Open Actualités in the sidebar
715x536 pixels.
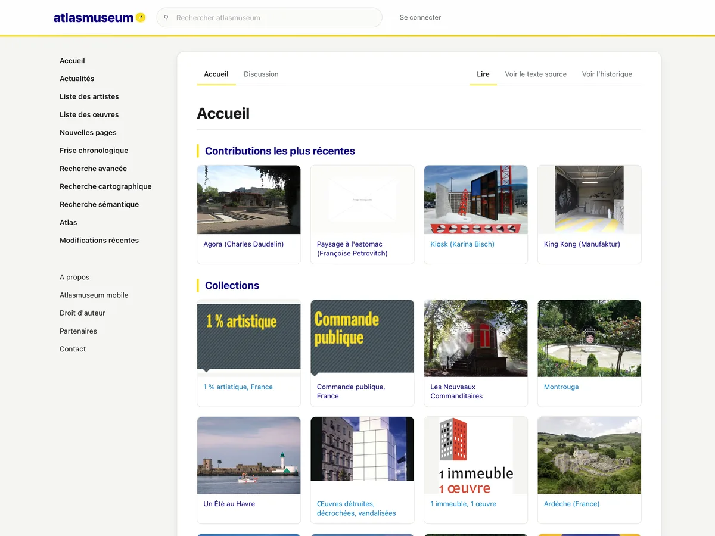pos(77,79)
